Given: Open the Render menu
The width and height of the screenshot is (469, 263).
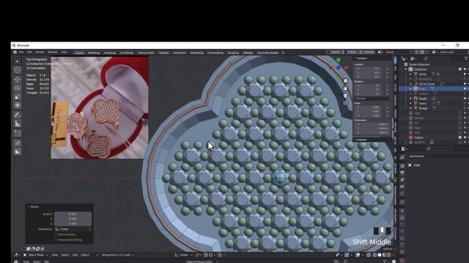Looking at the screenshot, I should click(x=40, y=52).
